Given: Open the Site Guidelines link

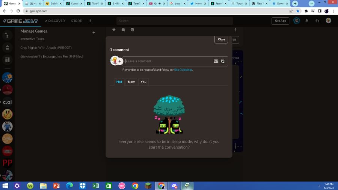Looking at the screenshot, I should (x=183, y=70).
